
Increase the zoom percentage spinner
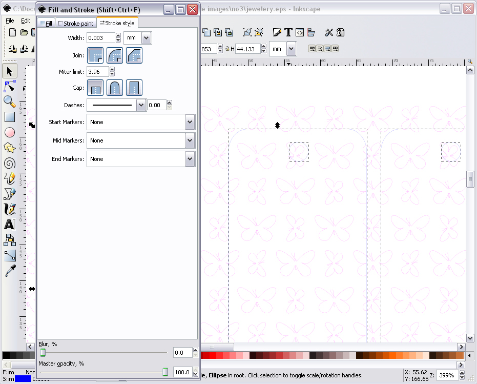tap(462, 373)
